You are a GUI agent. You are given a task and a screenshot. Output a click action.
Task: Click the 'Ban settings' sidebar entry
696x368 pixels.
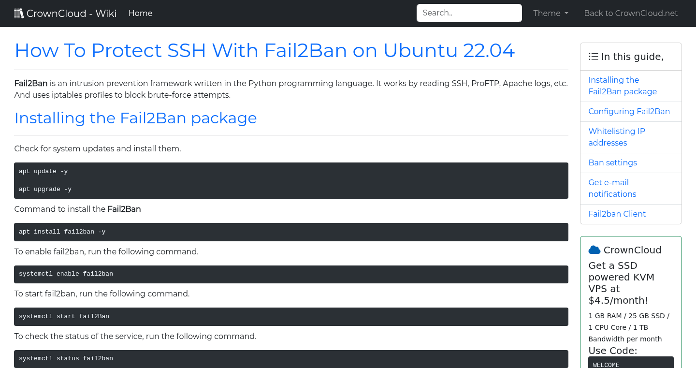pyautogui.click(x=612, y=162)
